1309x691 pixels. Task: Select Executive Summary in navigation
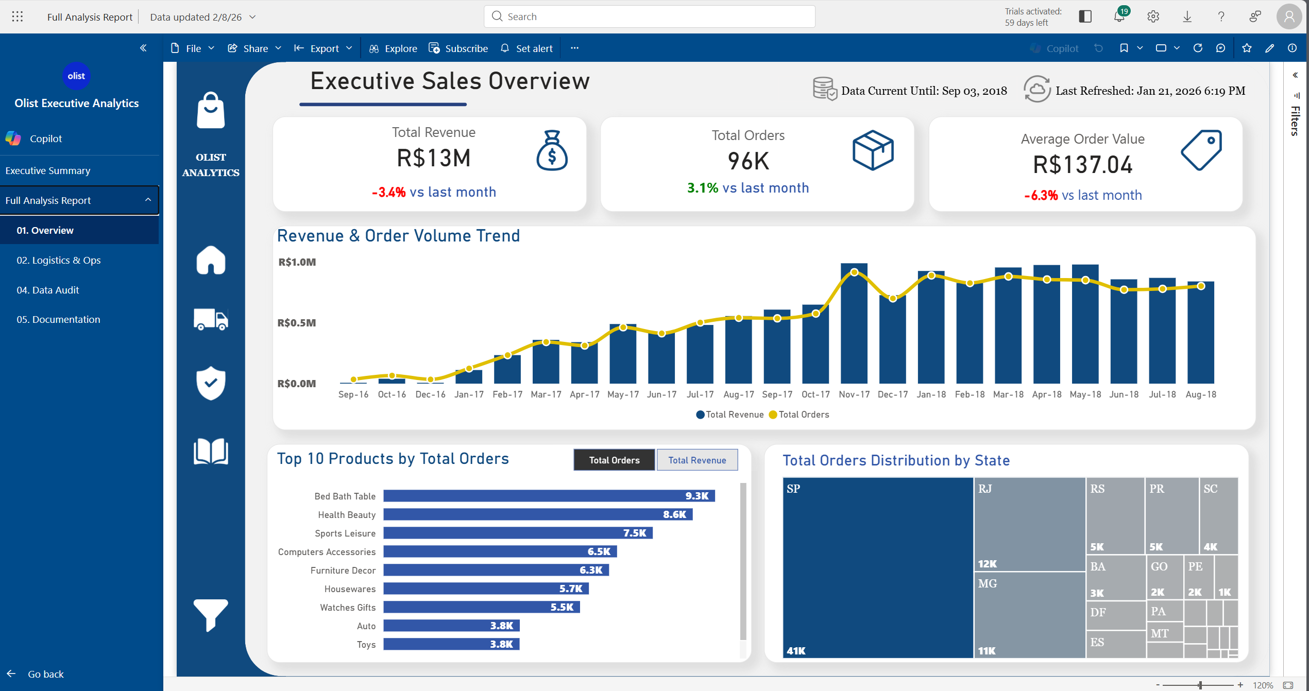[x=47, y=170]
